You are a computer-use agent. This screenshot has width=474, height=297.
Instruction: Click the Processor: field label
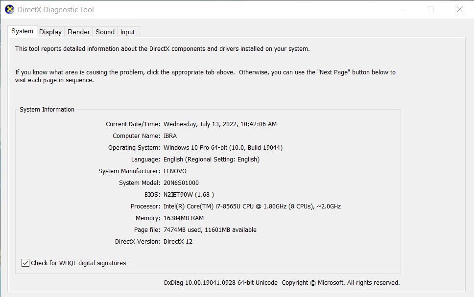145,206
